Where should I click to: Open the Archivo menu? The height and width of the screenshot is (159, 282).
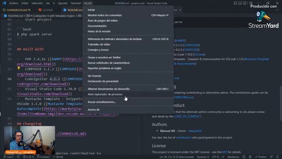(14, 3)
